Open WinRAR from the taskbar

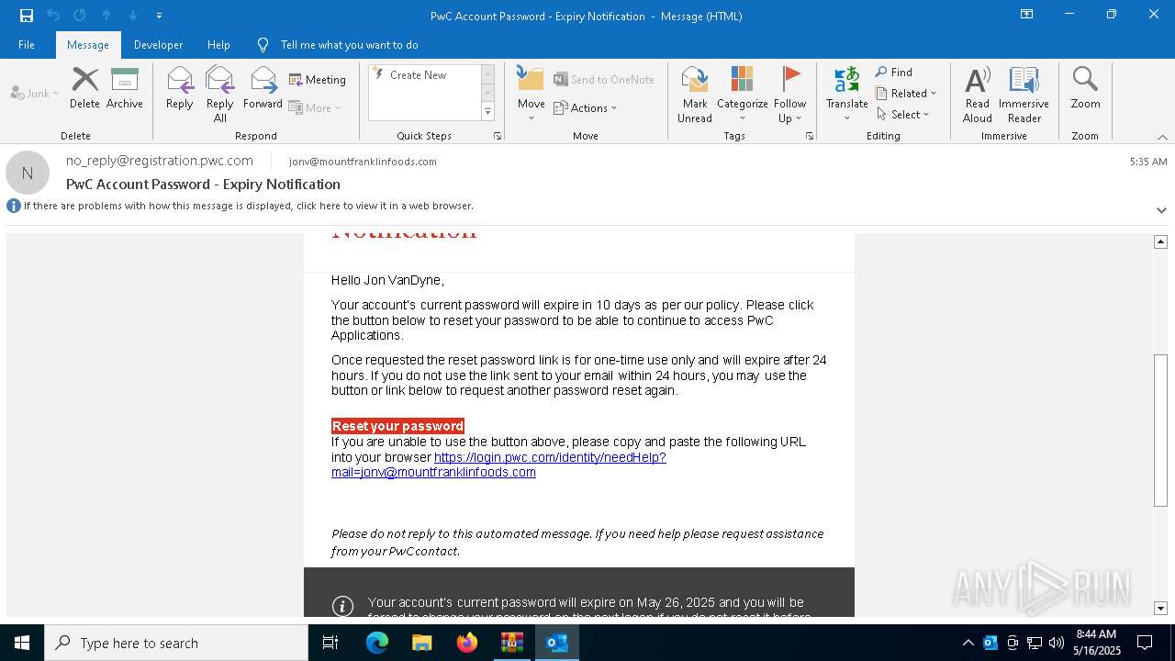coord(511,643)
